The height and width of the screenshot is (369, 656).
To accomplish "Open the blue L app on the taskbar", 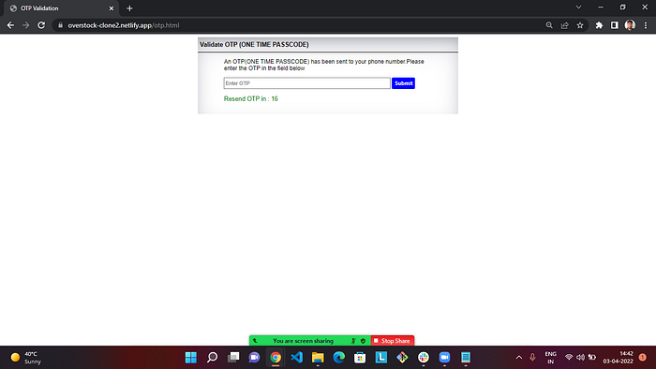I will (381, 358).
